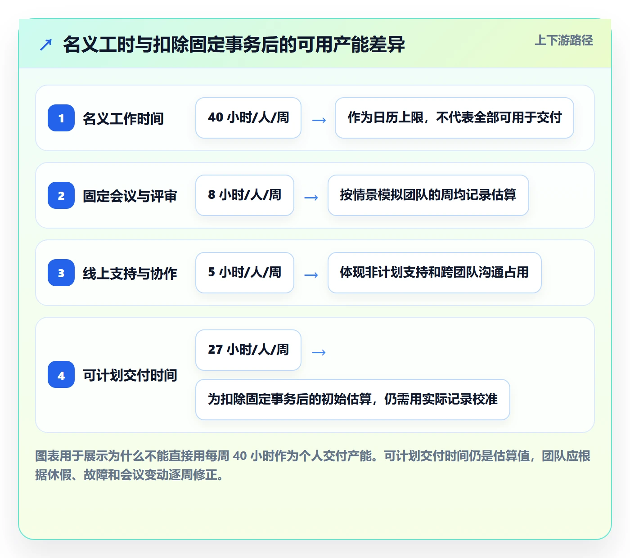This screenshot has height=558, width=630.
Task: Click the diagonal arrow icon beside the title
Action: (x=46, y=45)
